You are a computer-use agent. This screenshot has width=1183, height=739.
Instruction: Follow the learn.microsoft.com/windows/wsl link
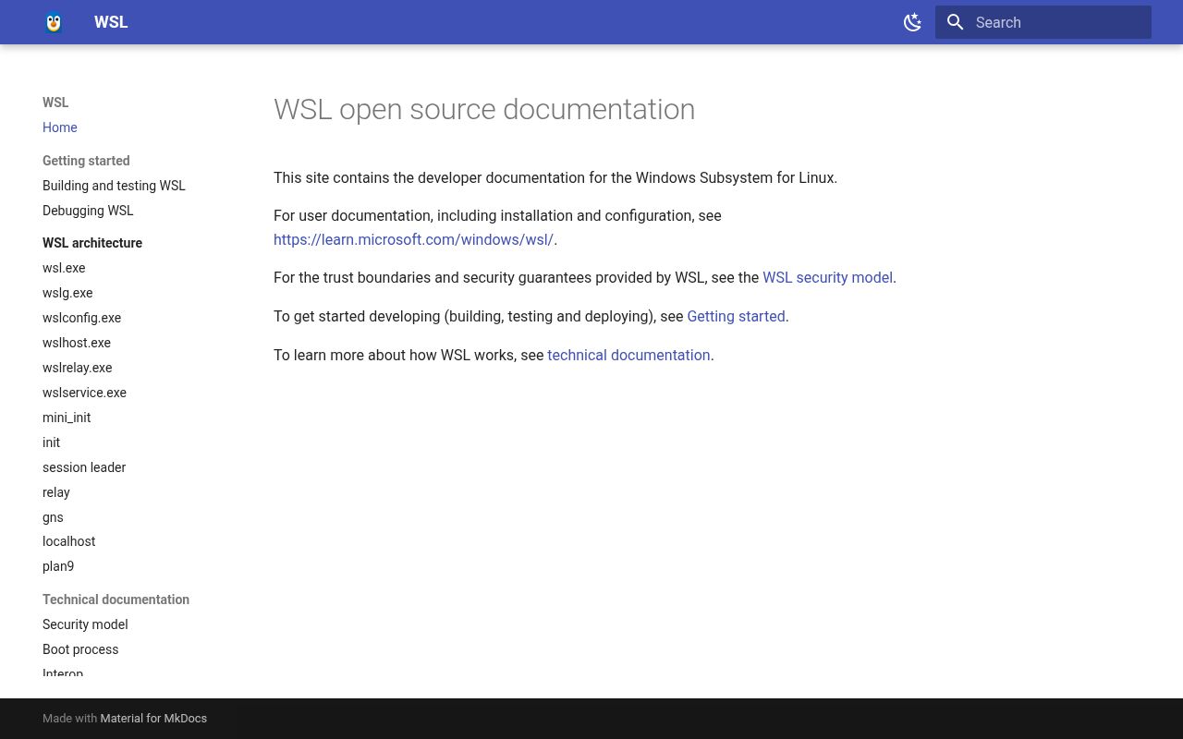point(413,239)
